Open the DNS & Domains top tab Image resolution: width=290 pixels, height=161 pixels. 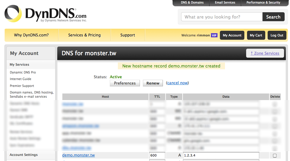coord(192,3)
